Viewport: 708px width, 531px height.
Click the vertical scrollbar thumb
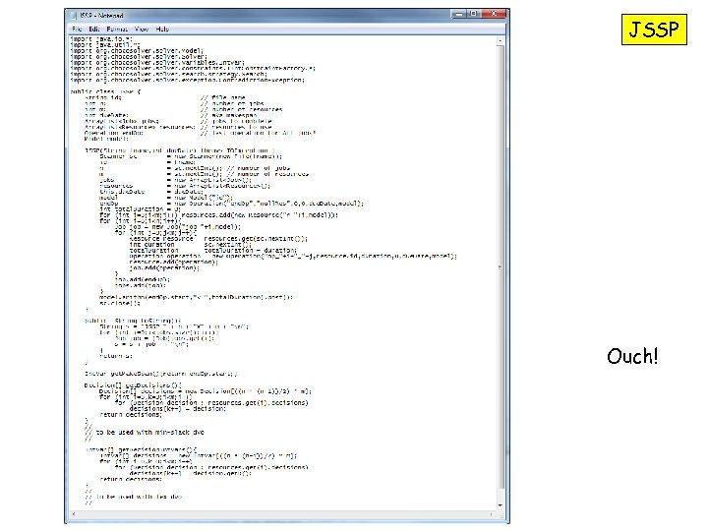[500, 267]
